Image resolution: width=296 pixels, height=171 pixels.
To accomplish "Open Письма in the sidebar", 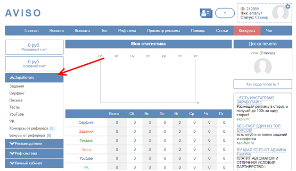I will pyautogui.click(x=16, y=100).
